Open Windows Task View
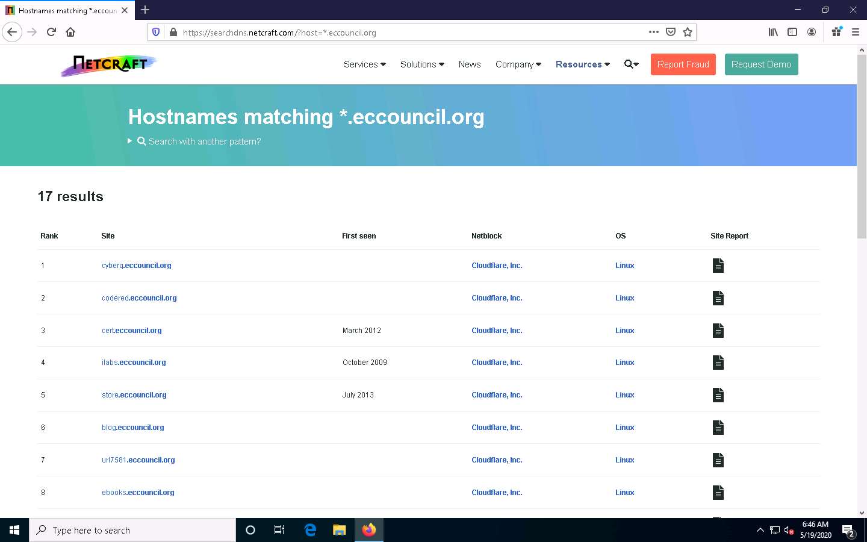The image size is (867, 542). click(x=279, y=530)
